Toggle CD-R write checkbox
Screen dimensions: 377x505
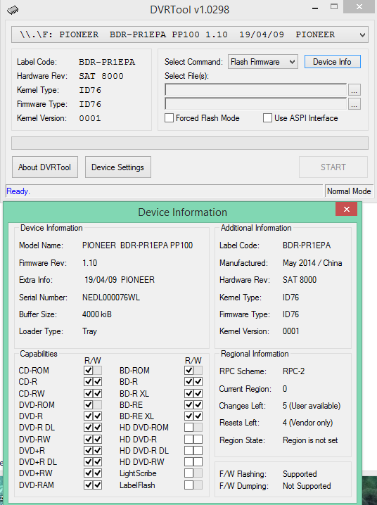tap(98, 382)
